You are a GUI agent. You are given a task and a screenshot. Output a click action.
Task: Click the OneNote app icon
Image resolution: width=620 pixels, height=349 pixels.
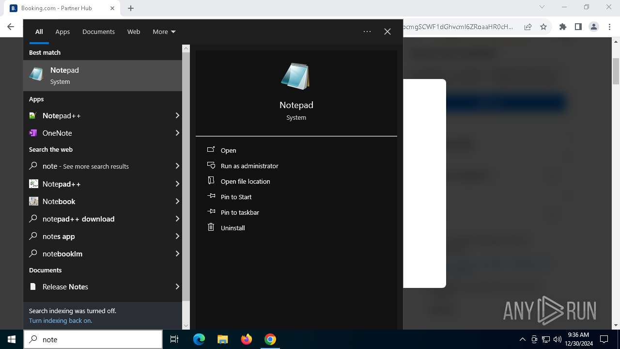(33, 133)
